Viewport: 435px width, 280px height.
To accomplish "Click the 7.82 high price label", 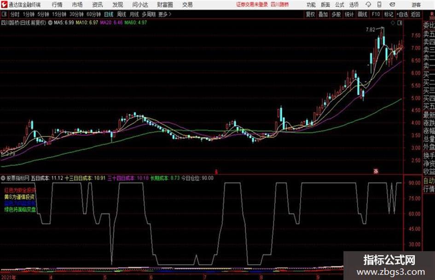I will coord(371,30).
